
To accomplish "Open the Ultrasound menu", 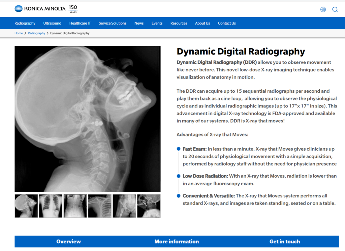I will [x=52, y=23].
